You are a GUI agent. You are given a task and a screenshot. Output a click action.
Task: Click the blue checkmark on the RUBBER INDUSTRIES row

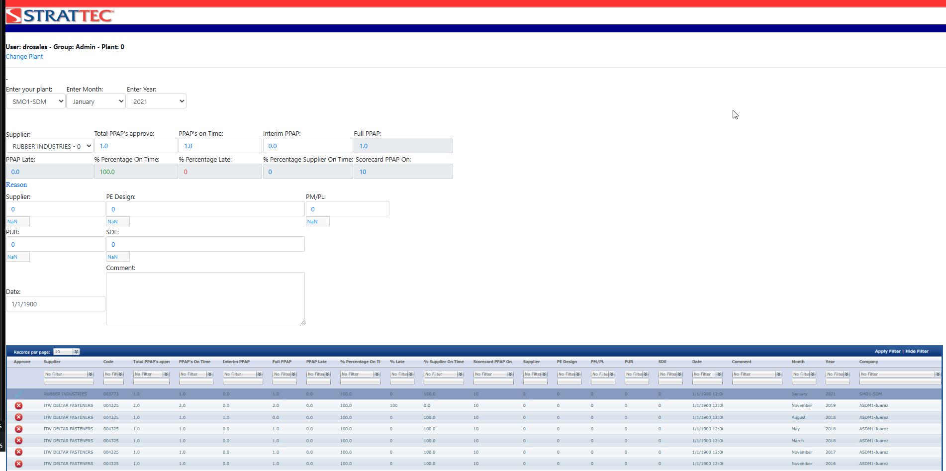click(x=19, y=394)
